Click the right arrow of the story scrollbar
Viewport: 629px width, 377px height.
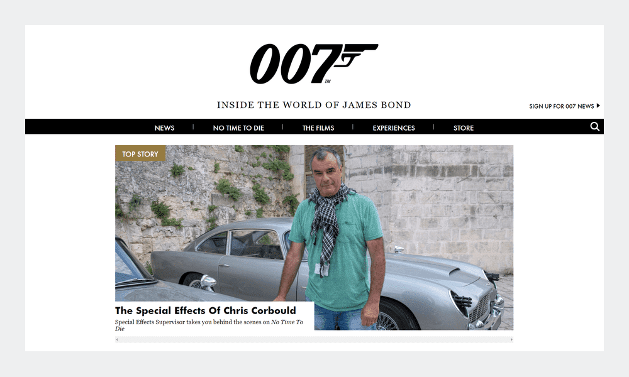click(511, 340)
